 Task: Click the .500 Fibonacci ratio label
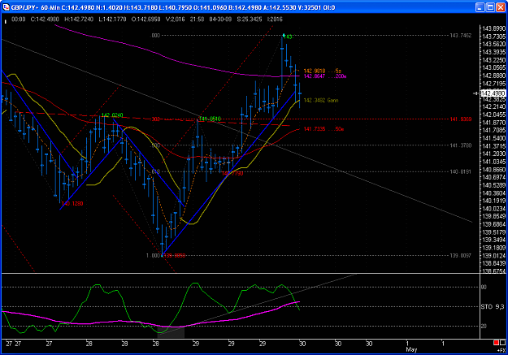pyautogui.click(x=156, y=145)
